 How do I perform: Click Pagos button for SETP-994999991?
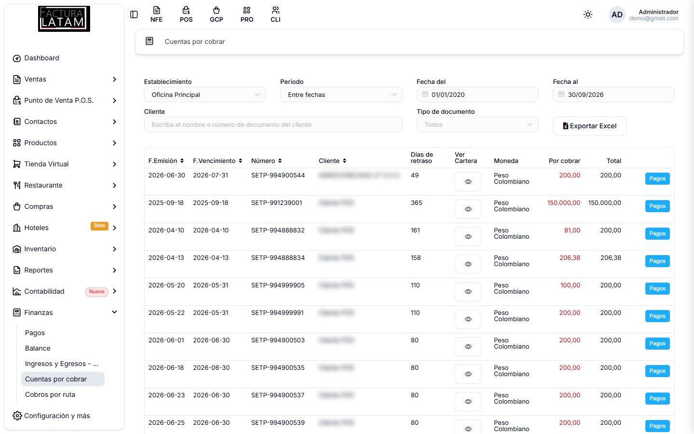coord(657,316)
